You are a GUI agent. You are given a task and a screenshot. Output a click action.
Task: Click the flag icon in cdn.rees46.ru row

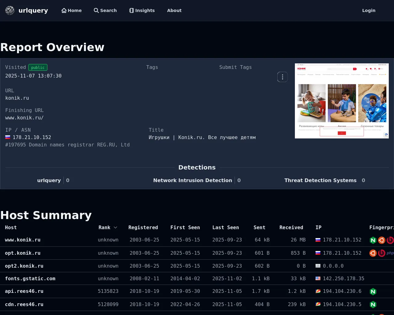(x=318, y=304)
